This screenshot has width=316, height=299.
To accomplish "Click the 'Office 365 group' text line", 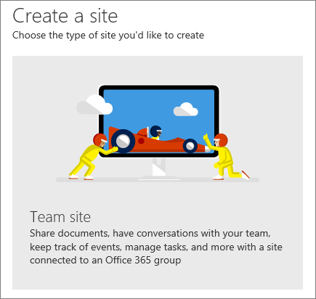I will [x=105, y=261].
